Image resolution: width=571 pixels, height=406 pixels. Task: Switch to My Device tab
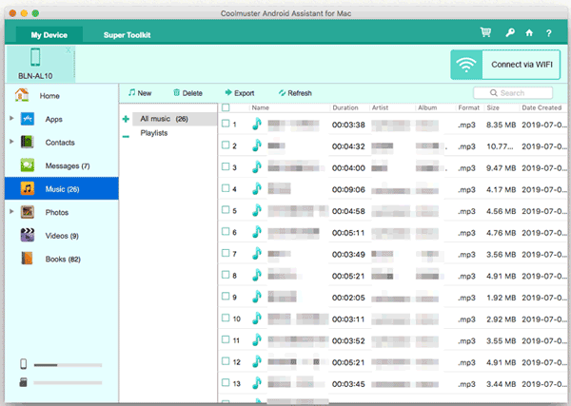49,35
